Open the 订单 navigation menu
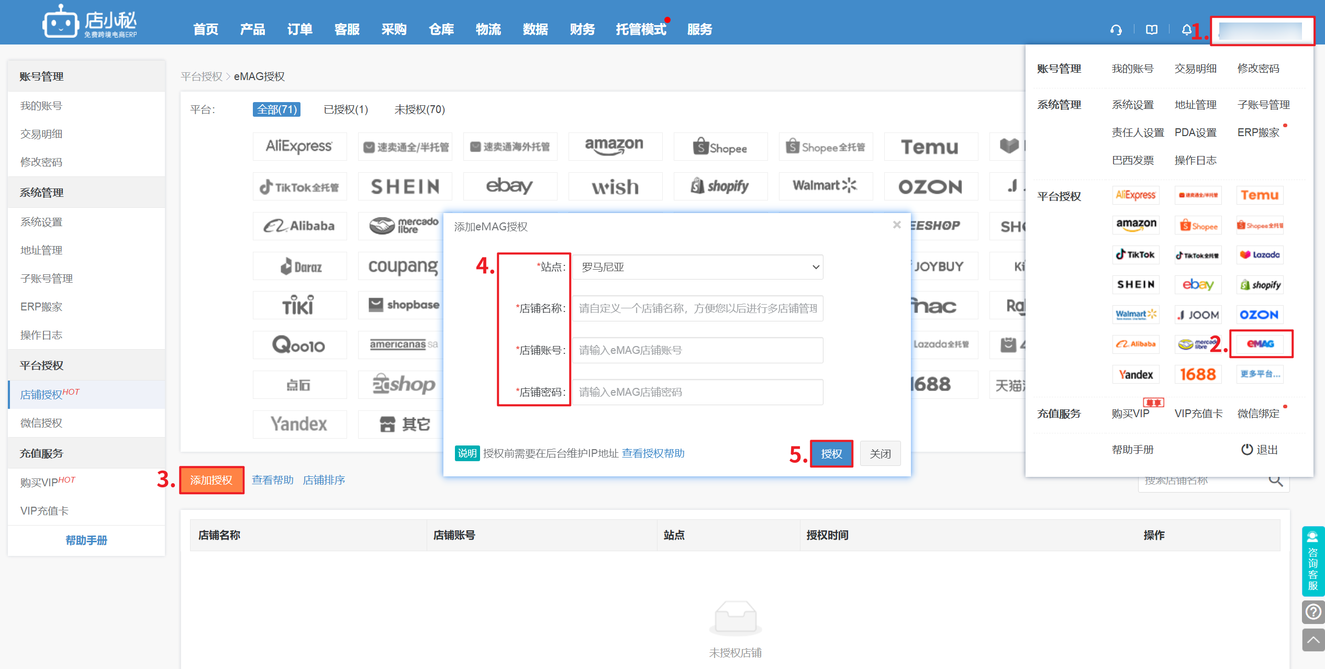The width and height of the screenshot is (1325, 669). [x=299, y=29]
